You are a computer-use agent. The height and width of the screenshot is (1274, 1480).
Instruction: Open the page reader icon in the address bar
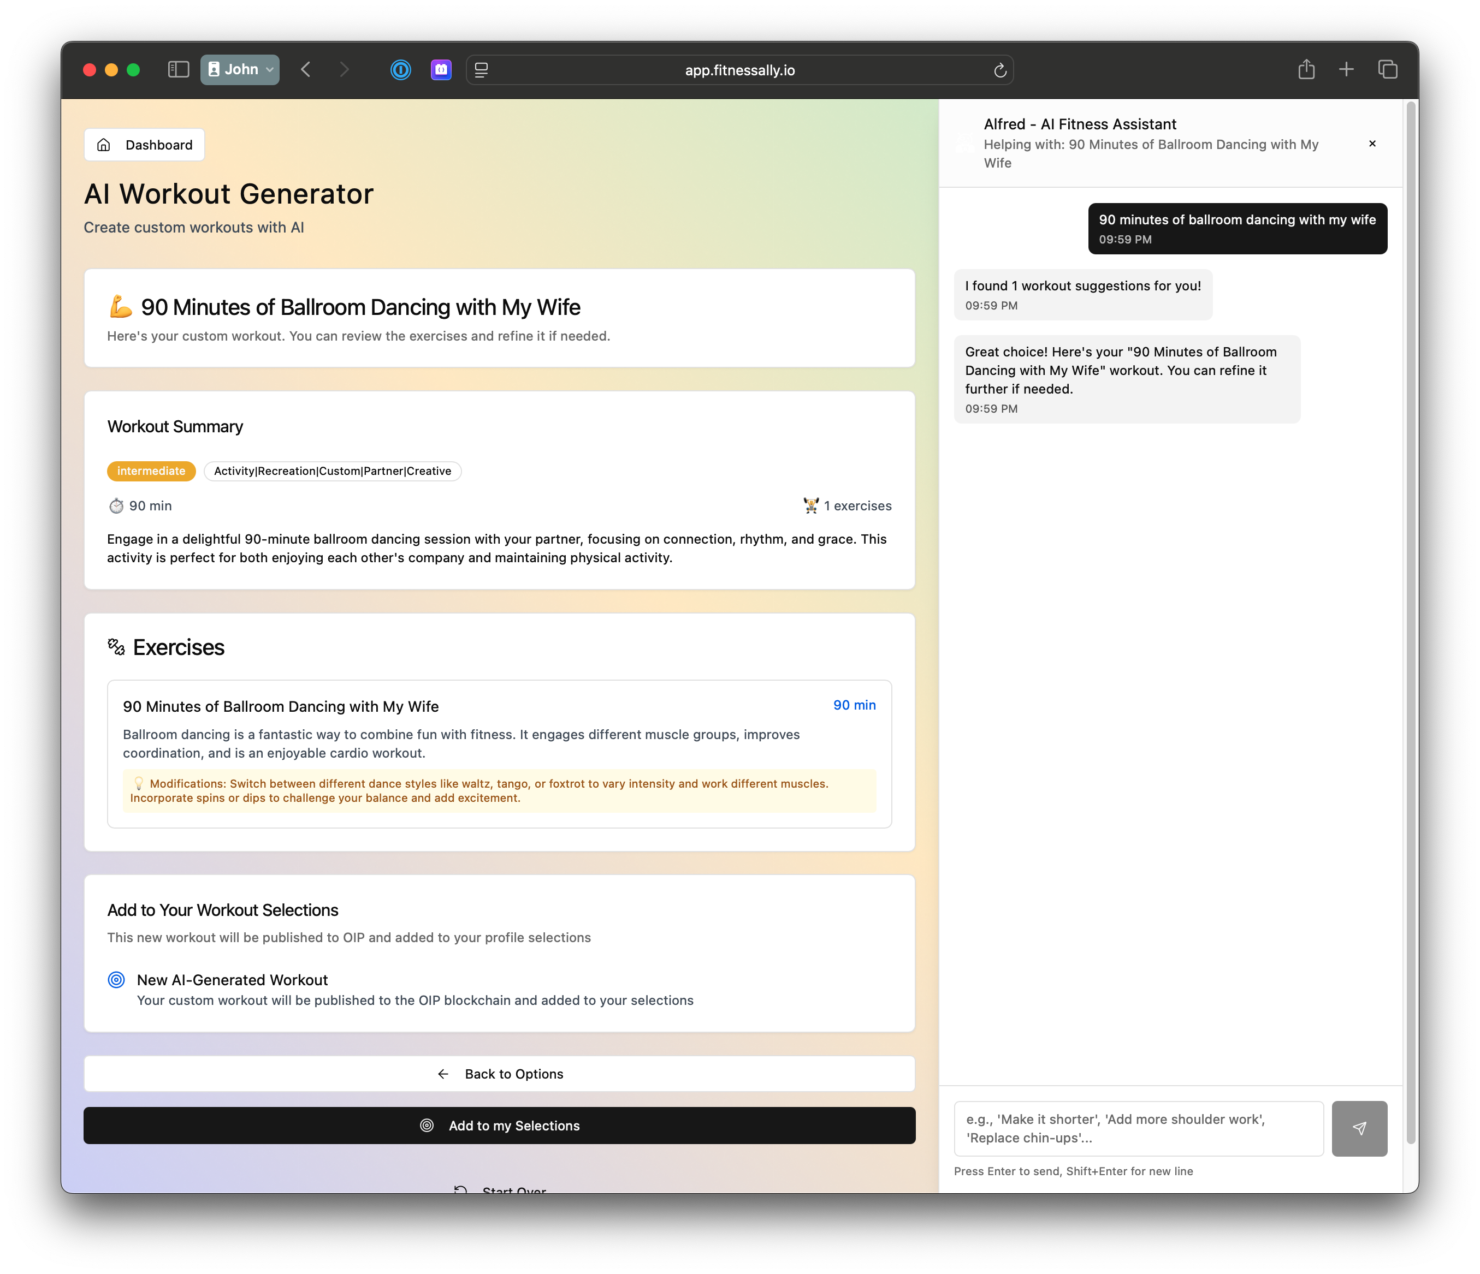(482, 70)
